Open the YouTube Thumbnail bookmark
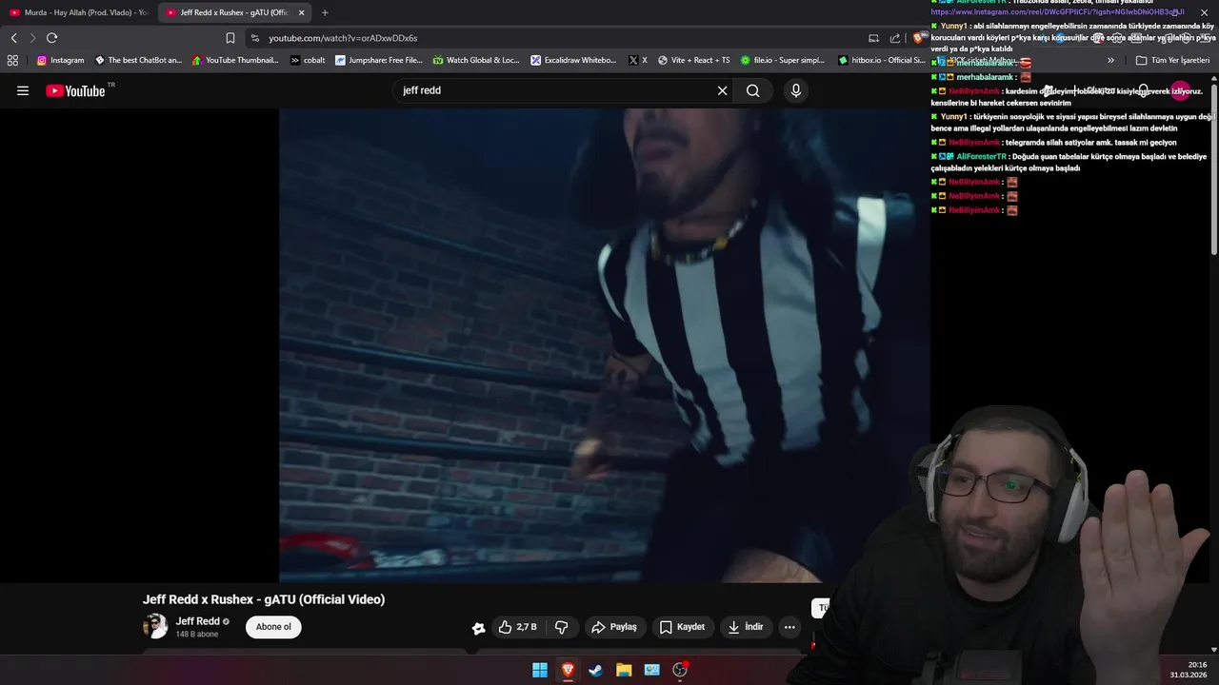1219x685 pixels. pyautogui.click(x=235, y=60)
